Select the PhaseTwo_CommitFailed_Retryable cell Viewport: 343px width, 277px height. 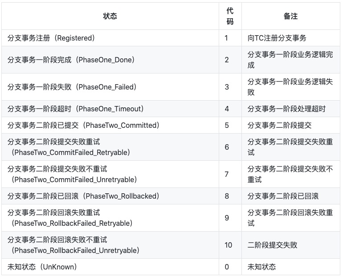pos(110,147)
